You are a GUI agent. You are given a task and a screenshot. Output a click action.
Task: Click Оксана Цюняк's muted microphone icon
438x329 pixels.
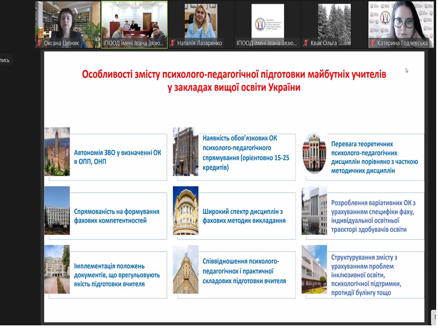click(x=40, y=43)
